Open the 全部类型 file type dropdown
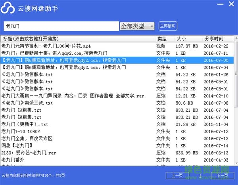The height and width of the screenshot is (185, 238). tap(137, 26)
